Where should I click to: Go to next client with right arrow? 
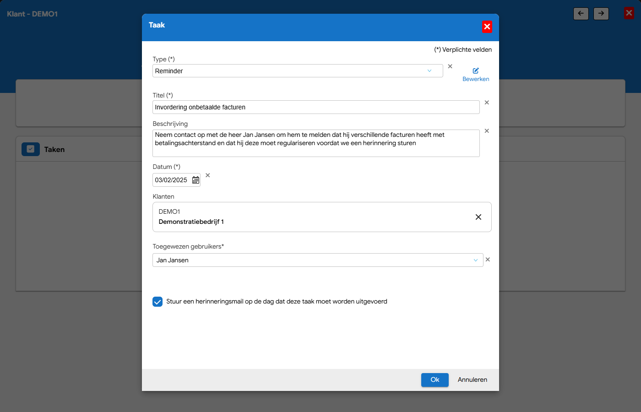601,14
